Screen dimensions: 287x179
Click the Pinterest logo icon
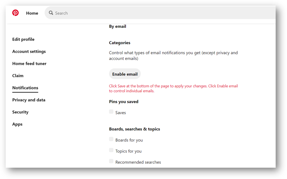point(15,13)
